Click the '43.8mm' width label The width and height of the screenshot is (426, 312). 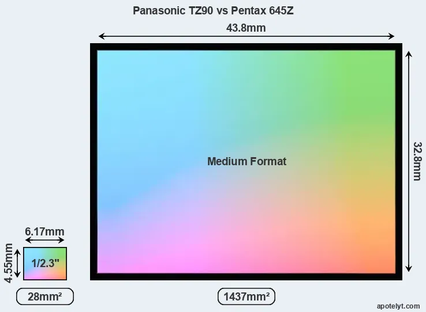[x=246, y=28]
